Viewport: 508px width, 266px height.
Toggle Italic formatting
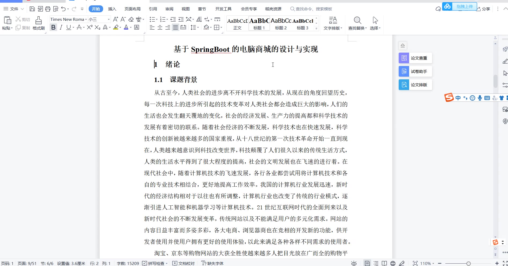click(61, 27)
